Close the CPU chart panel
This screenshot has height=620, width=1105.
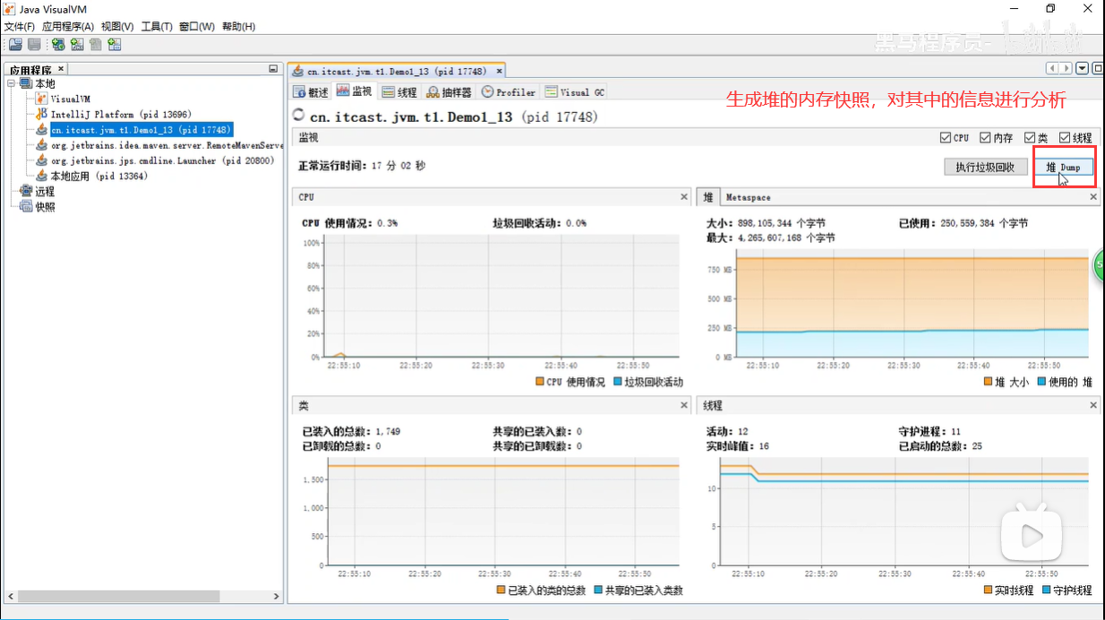[683, 196]
